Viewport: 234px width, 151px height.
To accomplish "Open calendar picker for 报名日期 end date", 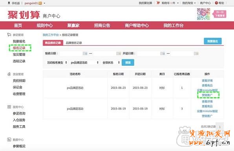I will tap(119, 54).
